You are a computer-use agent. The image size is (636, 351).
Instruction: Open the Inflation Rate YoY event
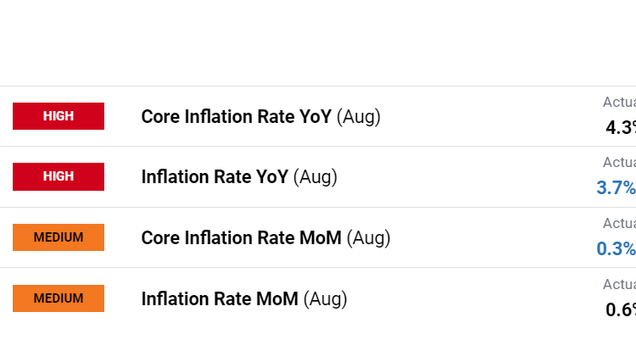point(215,177)
